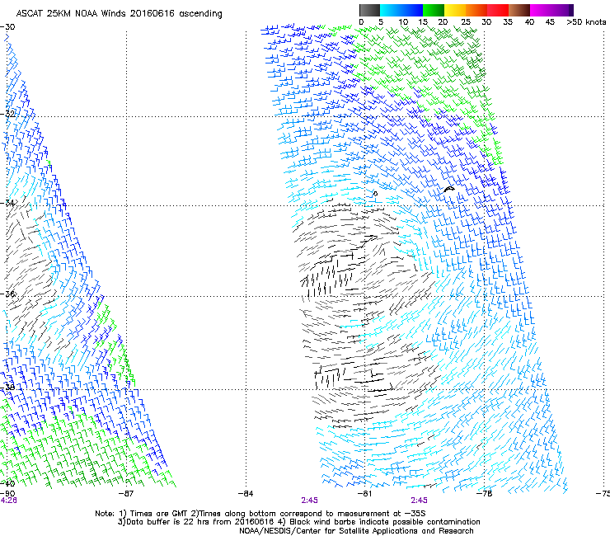This screenshot has width=610, height=536.
Task: Click the magenta-purple 40-50 knots legend color
Action: point(551,10)
